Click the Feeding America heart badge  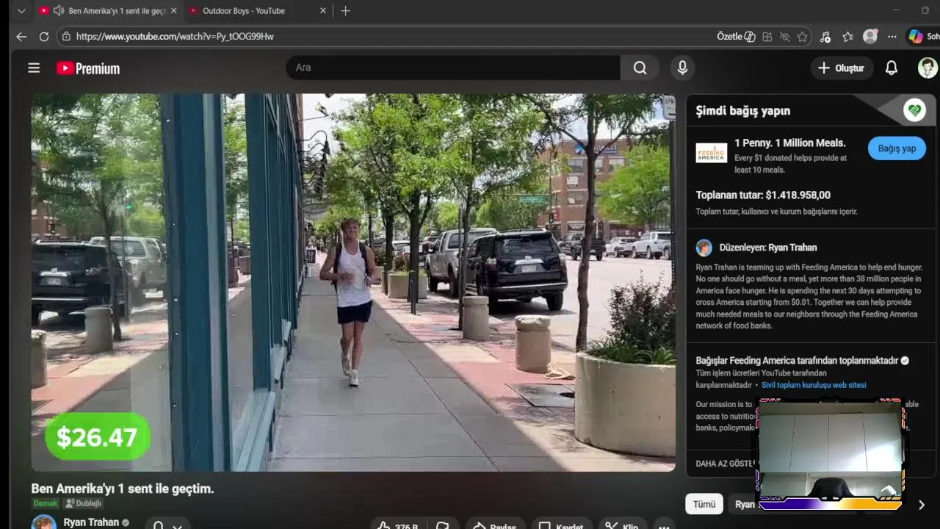[914, 110]
